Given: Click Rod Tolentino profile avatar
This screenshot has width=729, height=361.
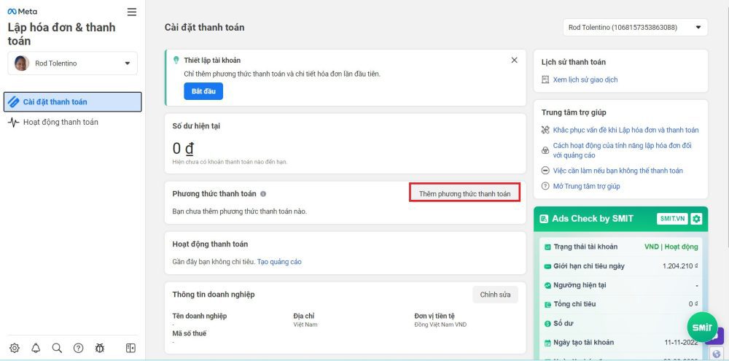Looking at the screenshot, I should [x=21, y=63].
